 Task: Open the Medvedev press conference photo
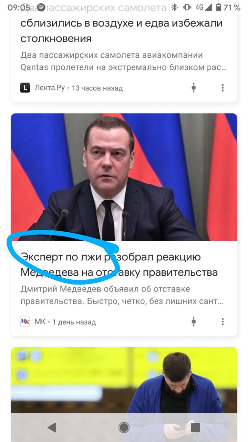pyautogui.click(x=124, y=177)
